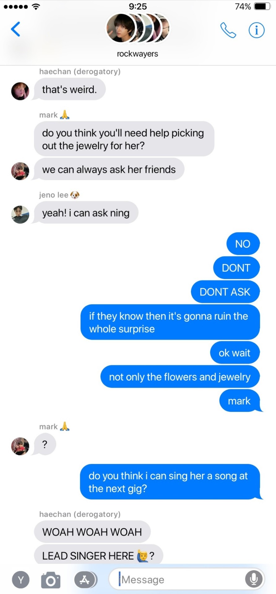The height and width of the screenshot is (594, 276).
Task: Tap the "sing her a song" blue message
Action: 170,482
